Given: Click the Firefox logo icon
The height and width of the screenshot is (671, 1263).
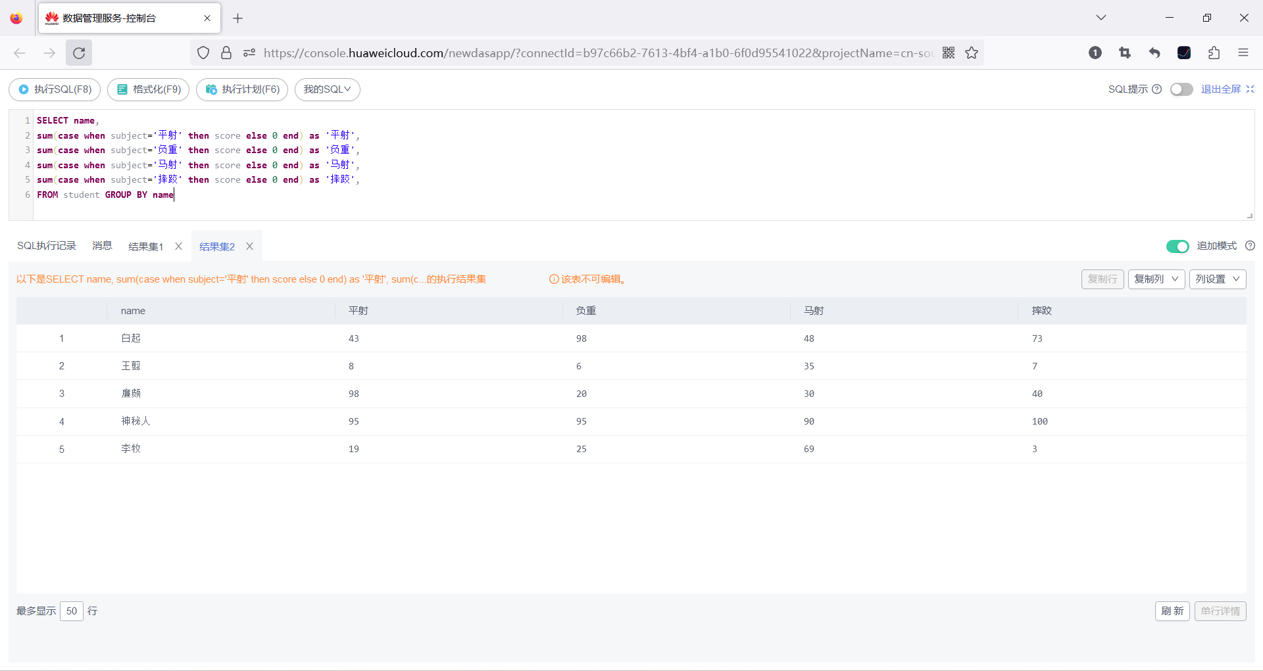Looking at the screenshot, I should coord(16,18).
